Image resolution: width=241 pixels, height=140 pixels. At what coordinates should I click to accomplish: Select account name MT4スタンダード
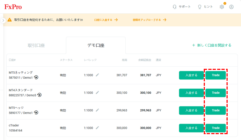(x=21, y=90)
